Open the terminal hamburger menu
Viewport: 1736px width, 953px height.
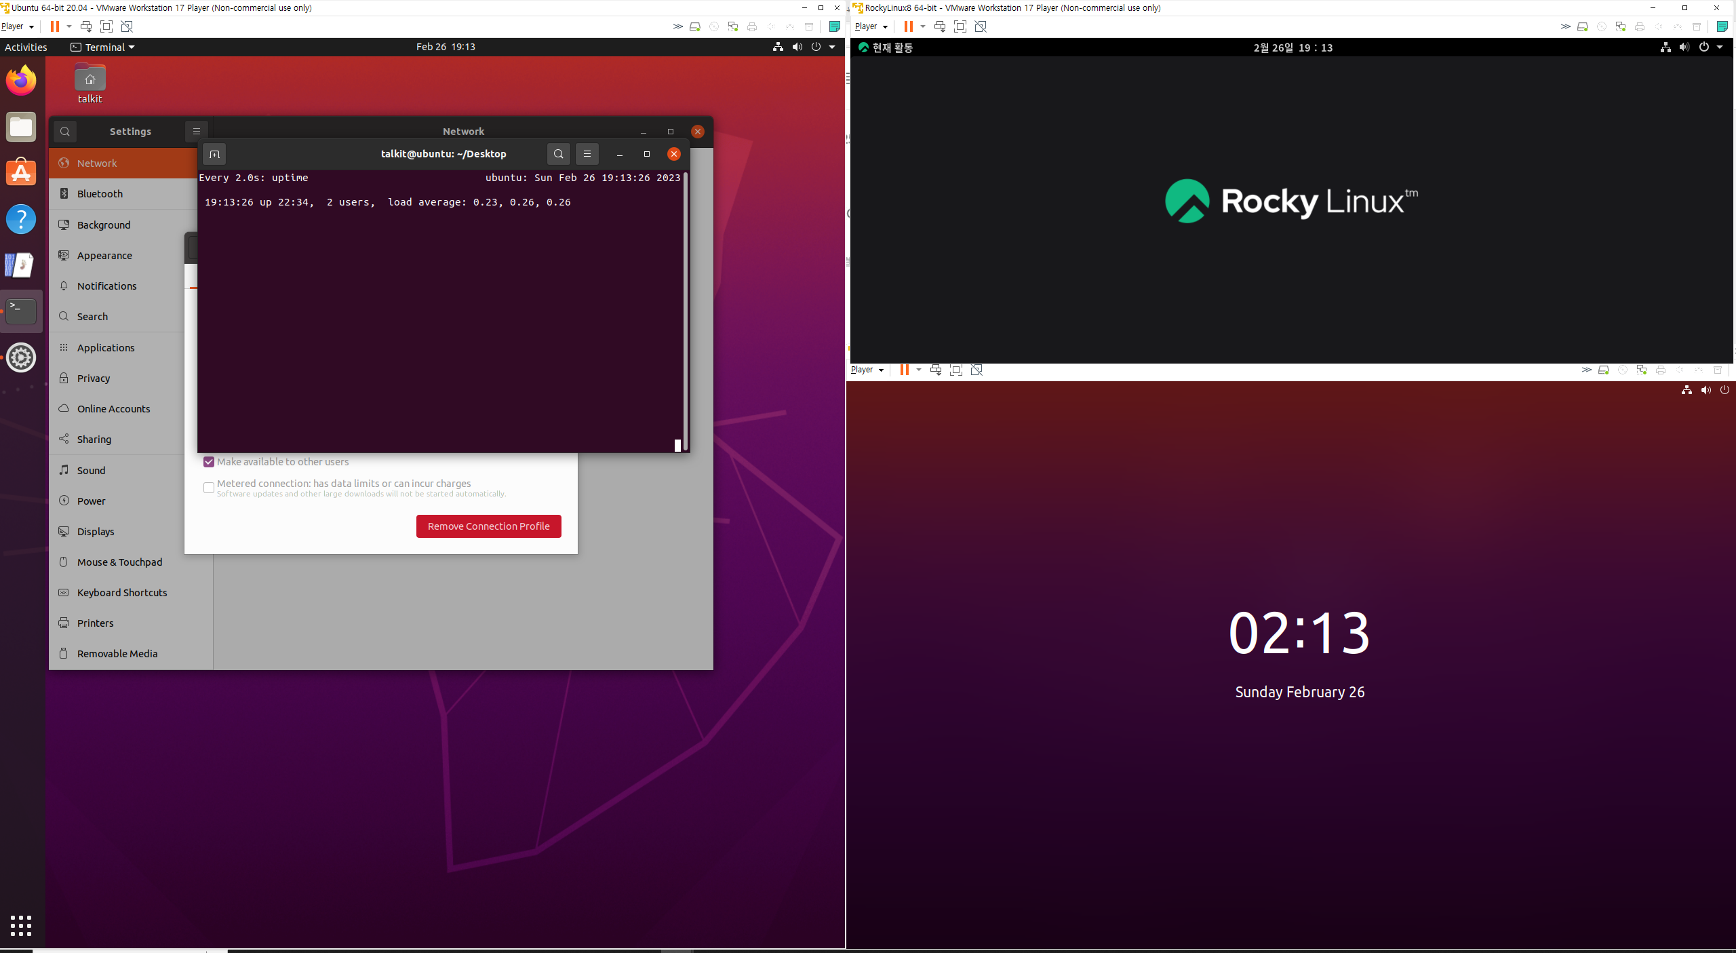587,154
